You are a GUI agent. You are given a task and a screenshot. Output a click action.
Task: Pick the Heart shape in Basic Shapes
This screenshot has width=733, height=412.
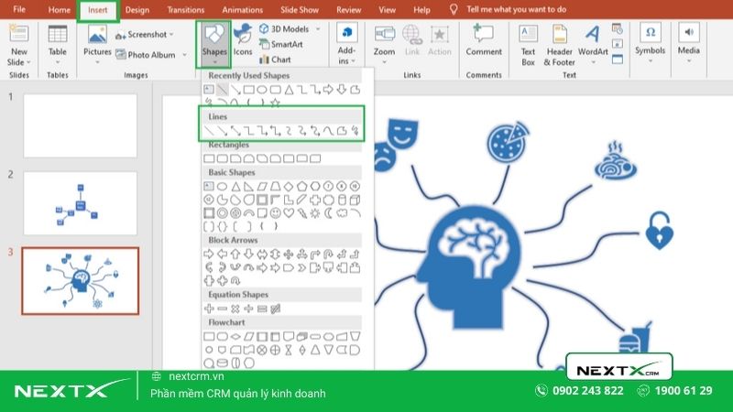(289, 213)
